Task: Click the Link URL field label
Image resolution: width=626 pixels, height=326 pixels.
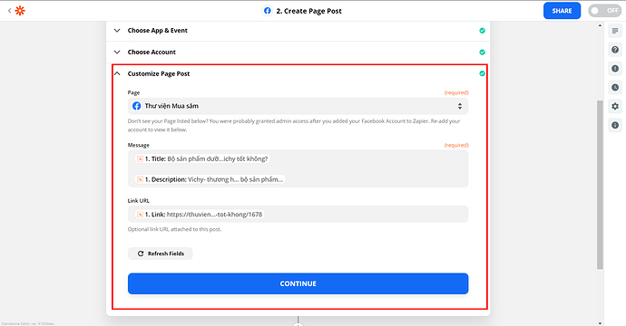Action: (139, 200)
